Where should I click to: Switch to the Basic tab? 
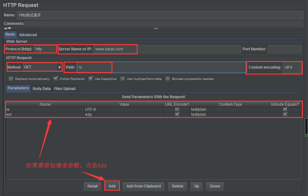[x=10, y=34]
